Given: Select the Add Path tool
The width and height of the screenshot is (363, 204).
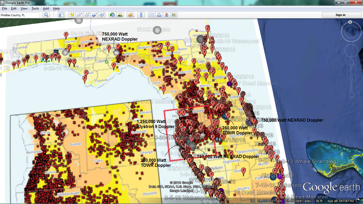Looking at the screenshot, I should [87, 15].
